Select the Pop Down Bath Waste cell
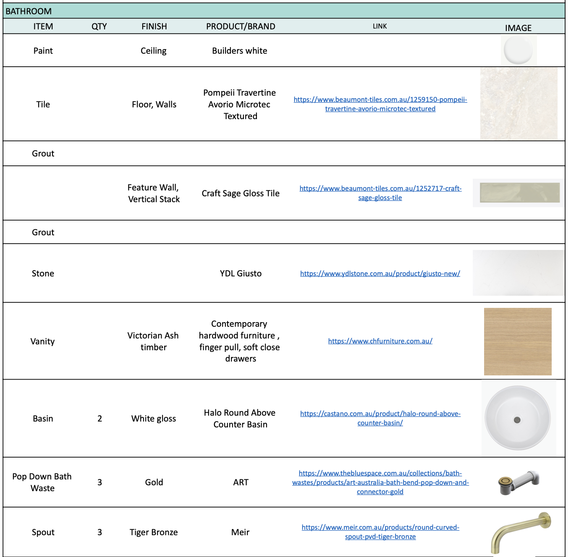Image resolution: width=571 pixels, height=557 pixels. point(42,482)
